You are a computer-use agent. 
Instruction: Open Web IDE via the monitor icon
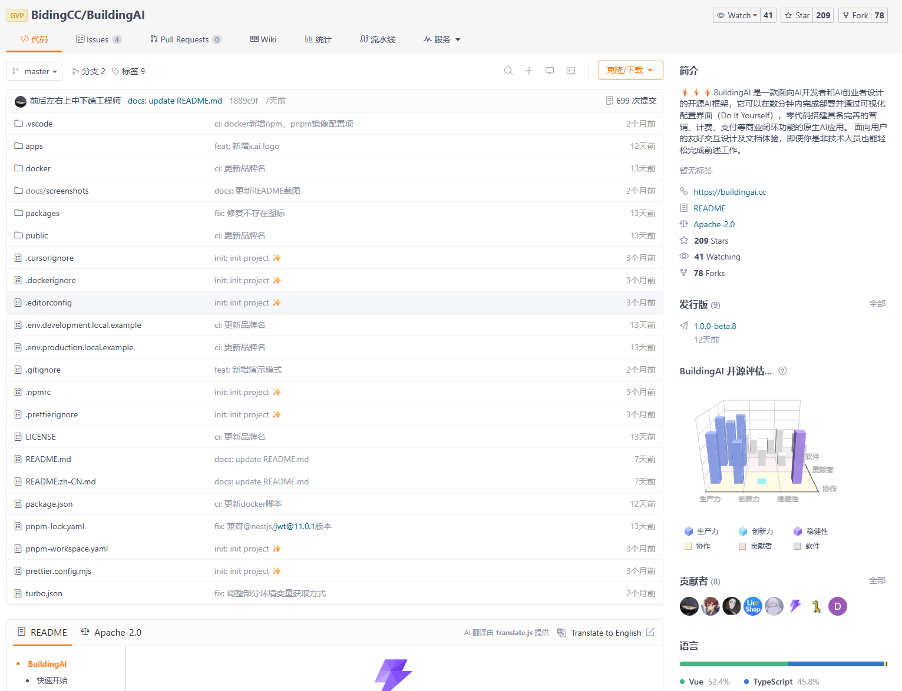pos(549,71)
